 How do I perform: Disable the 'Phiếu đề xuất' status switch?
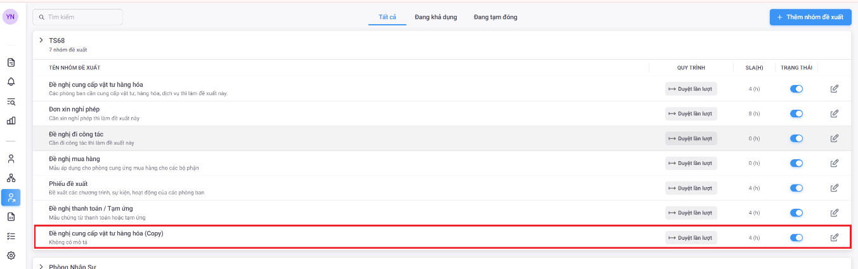tap(796, 188)
